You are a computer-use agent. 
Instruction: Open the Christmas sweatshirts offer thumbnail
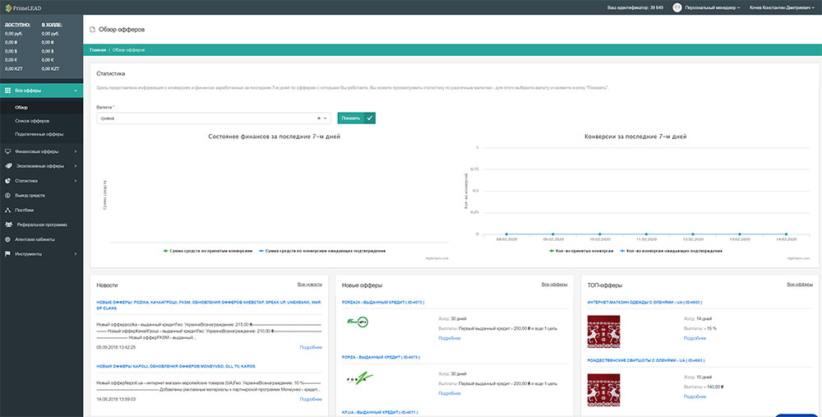coord(603,390)
